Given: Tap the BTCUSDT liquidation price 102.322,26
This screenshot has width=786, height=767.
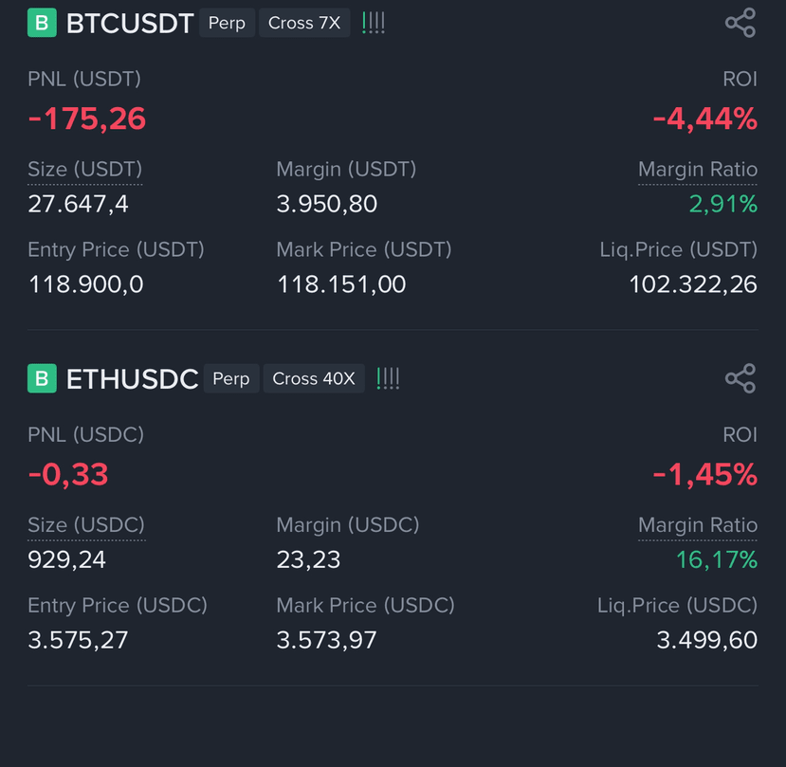Looking at the screenshot, I should 693,284.
